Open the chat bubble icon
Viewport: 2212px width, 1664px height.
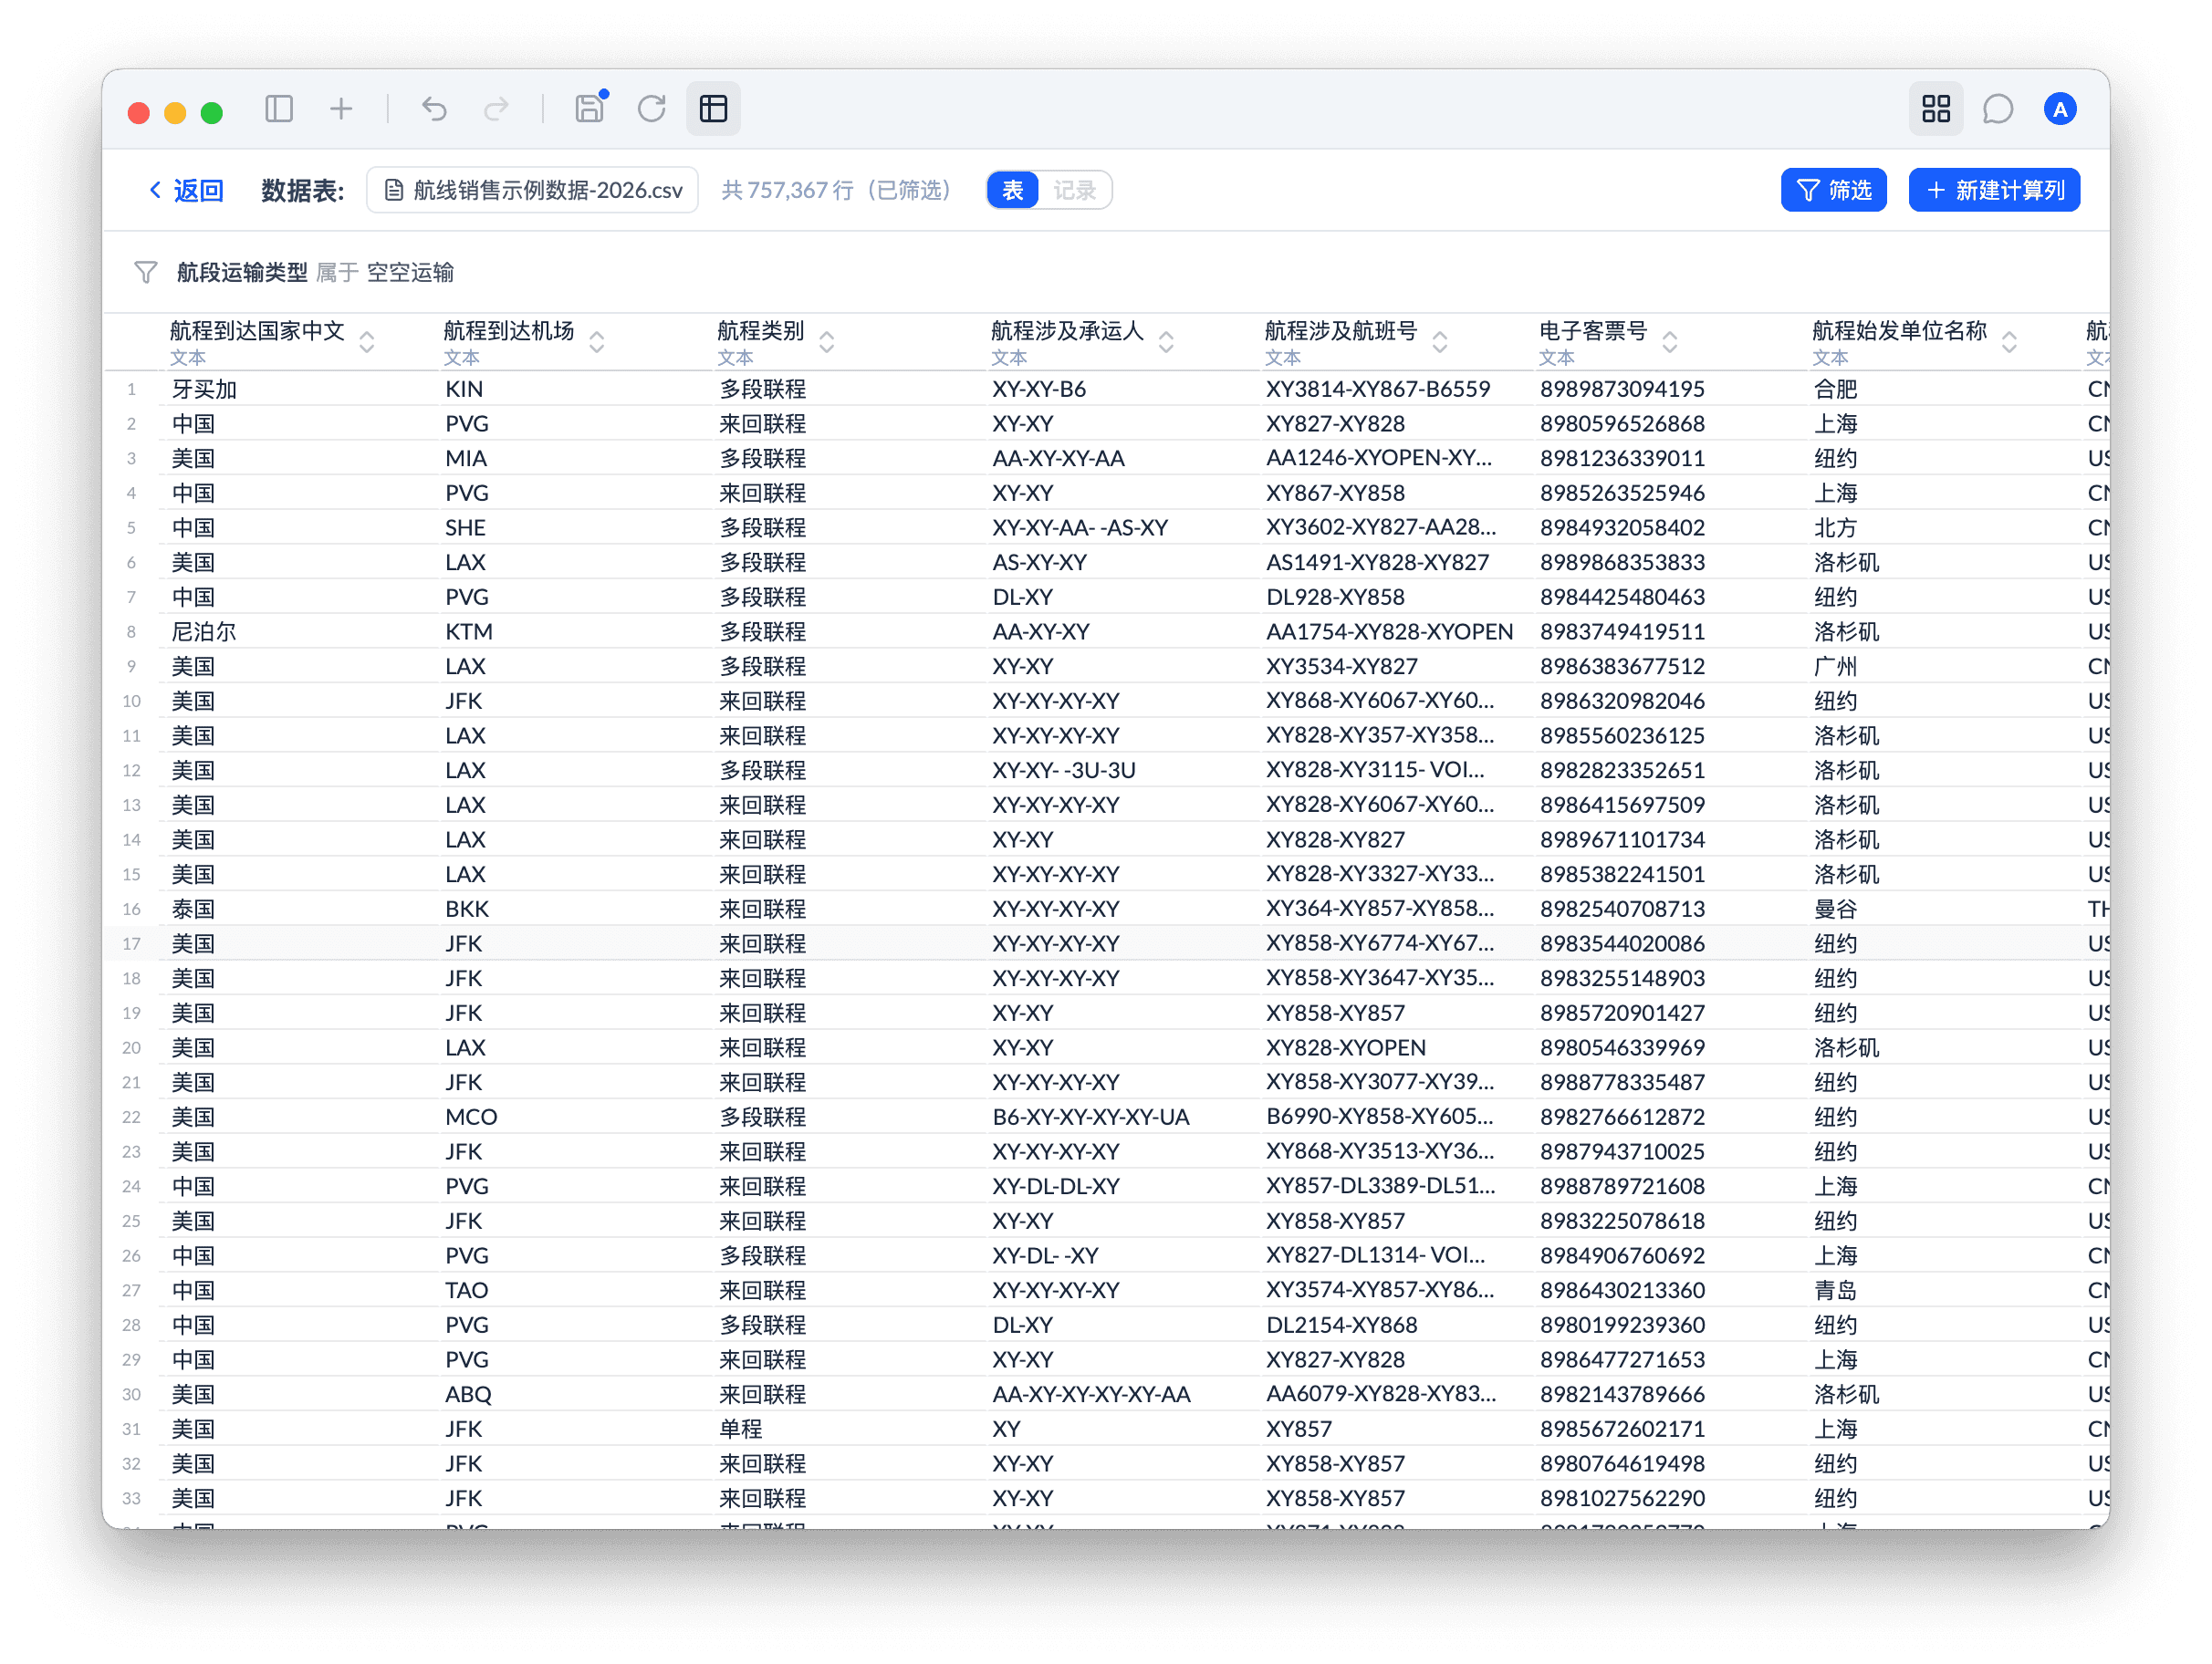1998,108
